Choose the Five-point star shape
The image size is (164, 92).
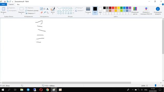point(68,13)
